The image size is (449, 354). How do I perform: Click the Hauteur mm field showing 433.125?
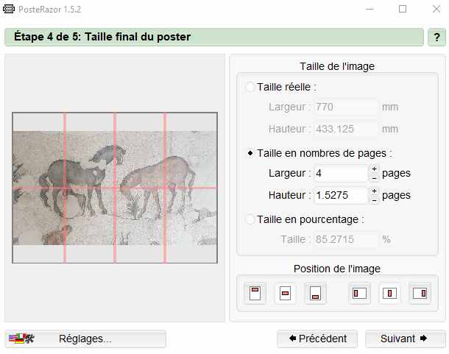(346, 129)
